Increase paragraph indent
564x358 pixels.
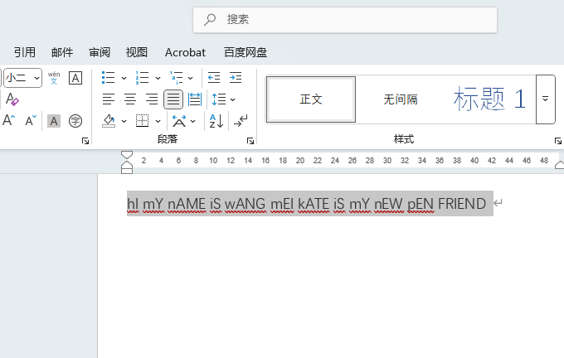236,78
